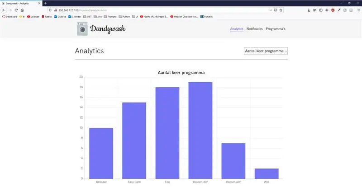Image resolution: width=362 pixels, height=196 pixels.
Task: Close the Dandywash - Analytics tab
Action: 39,4
